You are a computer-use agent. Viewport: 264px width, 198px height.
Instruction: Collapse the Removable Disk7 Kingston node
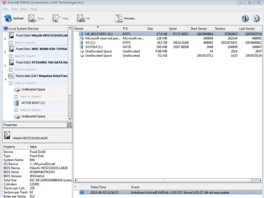pyautogui.click(x=5, y=79)
